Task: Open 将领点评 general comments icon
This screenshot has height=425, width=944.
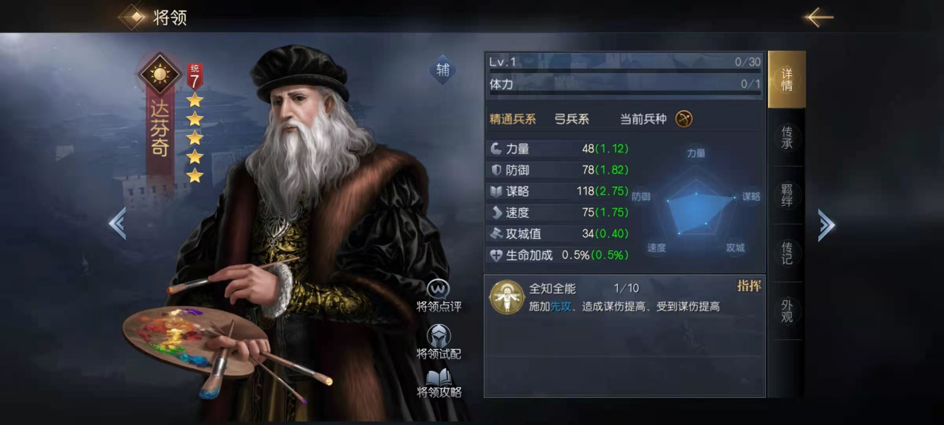Action: coord(439,290)
